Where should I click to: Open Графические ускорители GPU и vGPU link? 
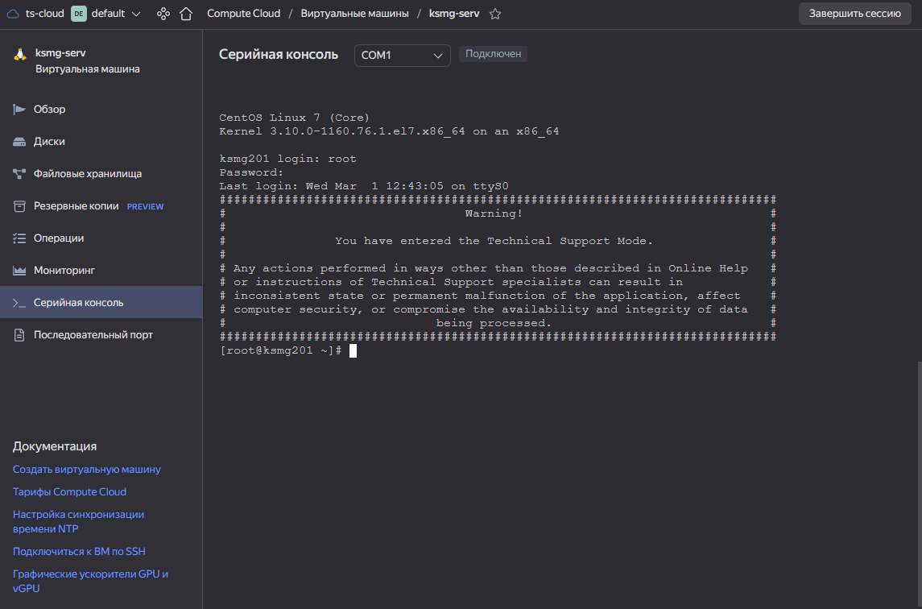tap(90, 581)
